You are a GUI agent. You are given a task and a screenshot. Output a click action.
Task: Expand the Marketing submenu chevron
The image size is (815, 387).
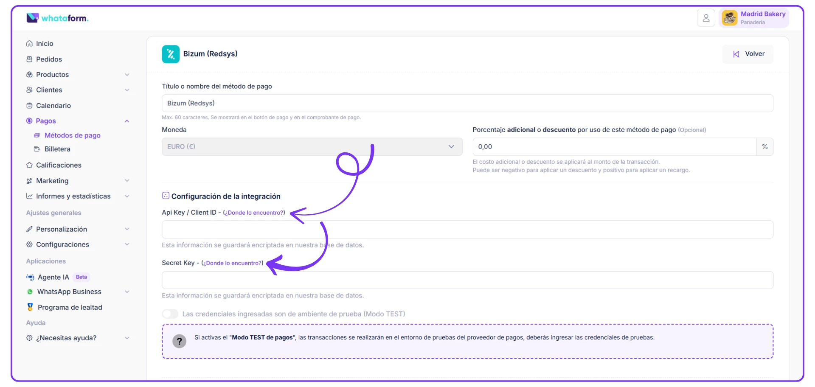(127, 181)
